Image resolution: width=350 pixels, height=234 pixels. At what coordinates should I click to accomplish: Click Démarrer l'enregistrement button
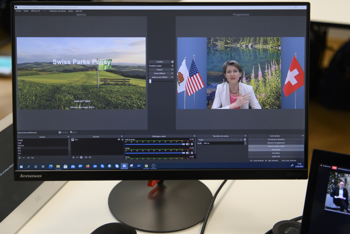pyautogui.click(x=276, y=143)
